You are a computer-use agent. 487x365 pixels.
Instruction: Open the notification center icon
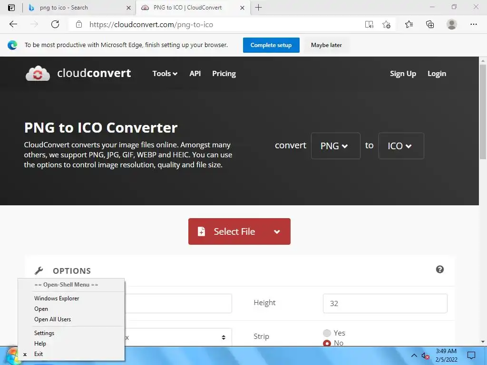[x=471, y=355]
